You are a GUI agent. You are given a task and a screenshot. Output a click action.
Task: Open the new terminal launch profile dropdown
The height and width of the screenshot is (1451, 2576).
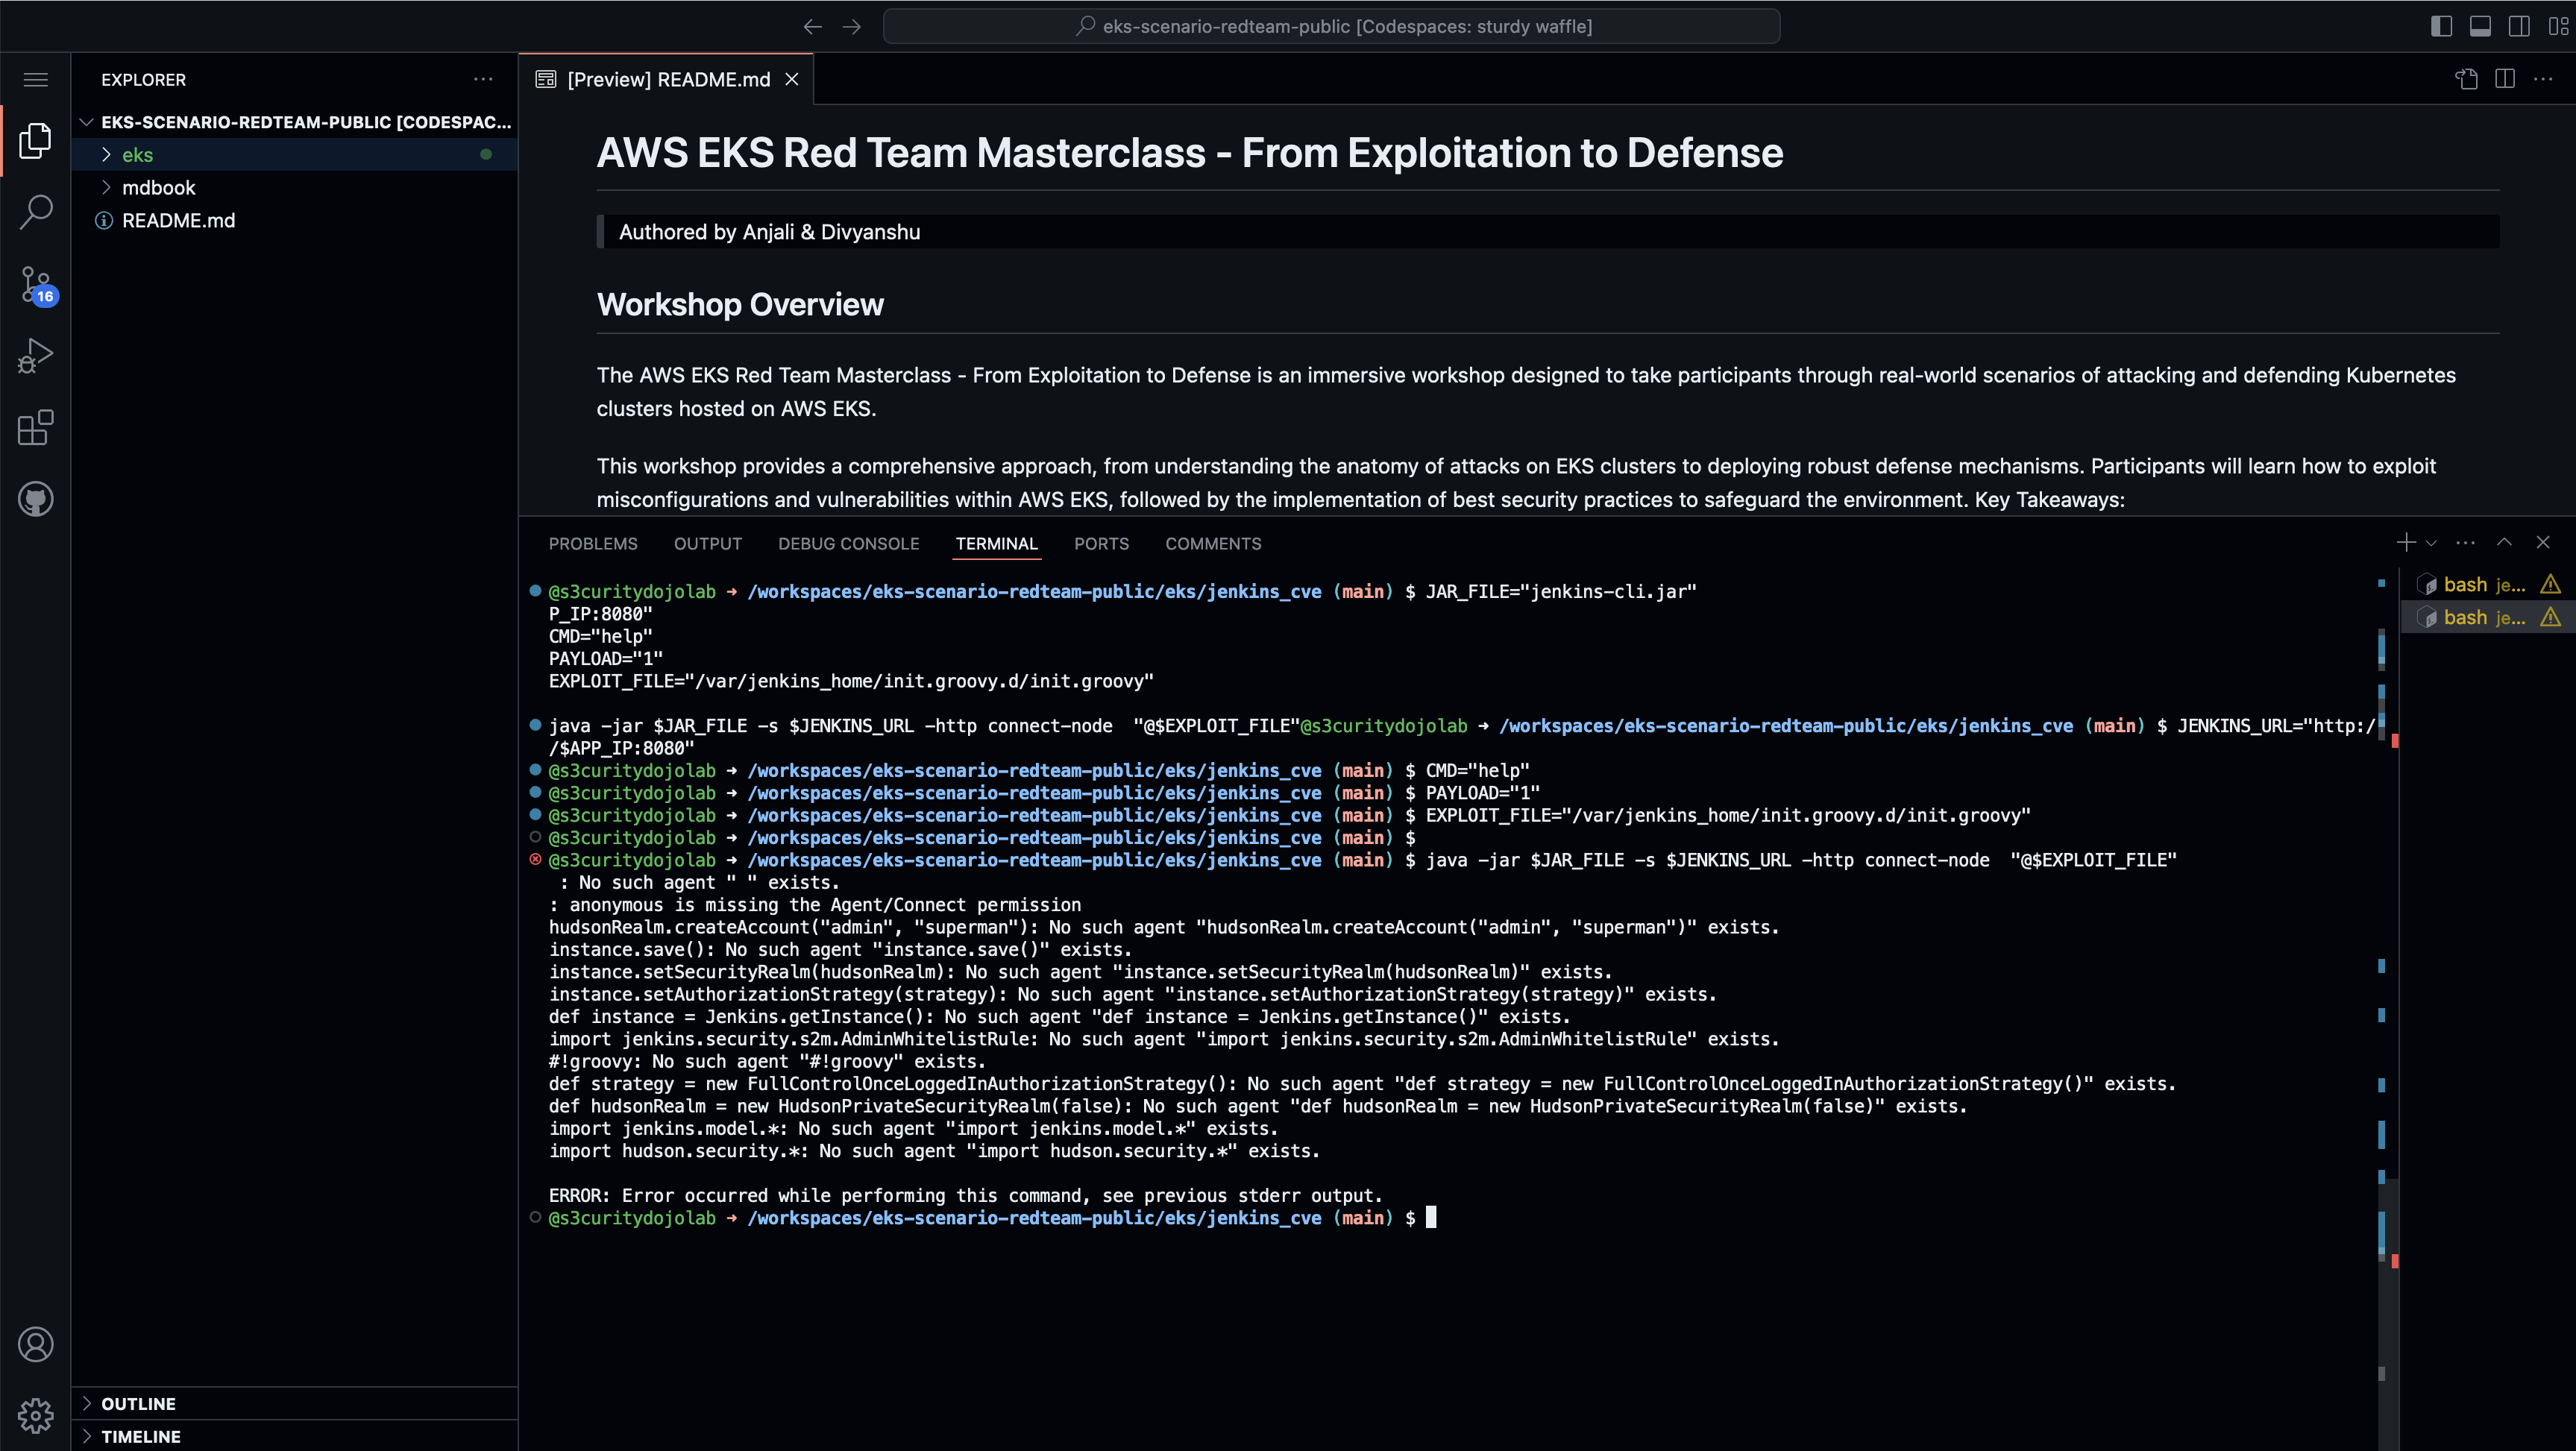pos(2432,543)
